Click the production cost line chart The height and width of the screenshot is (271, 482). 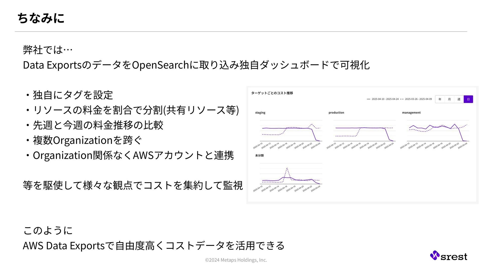click(x=364, y=131)
